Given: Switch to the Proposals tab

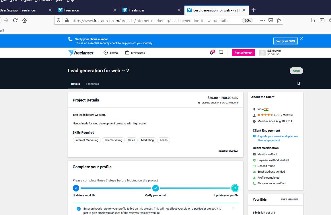Looking at the screenshot, I should point(92,84).
